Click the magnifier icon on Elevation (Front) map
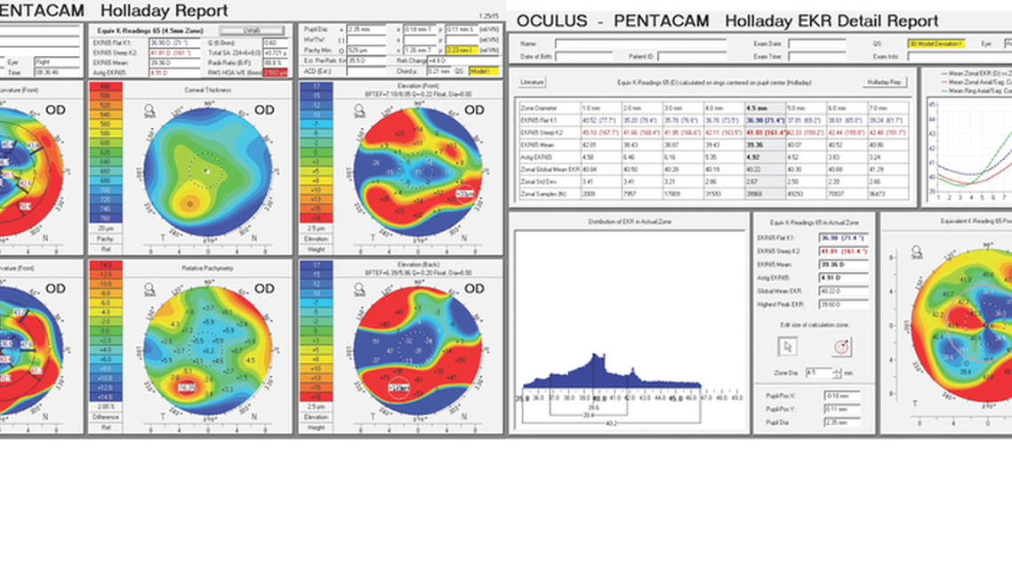This screenshot has height=569, width=1012. click(x=359, y=110)
